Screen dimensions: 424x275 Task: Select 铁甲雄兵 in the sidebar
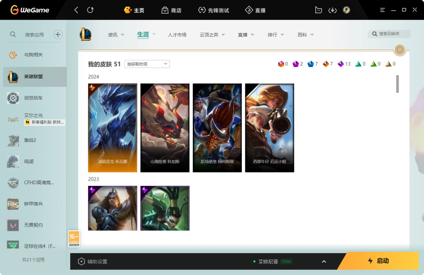(35, 204)
